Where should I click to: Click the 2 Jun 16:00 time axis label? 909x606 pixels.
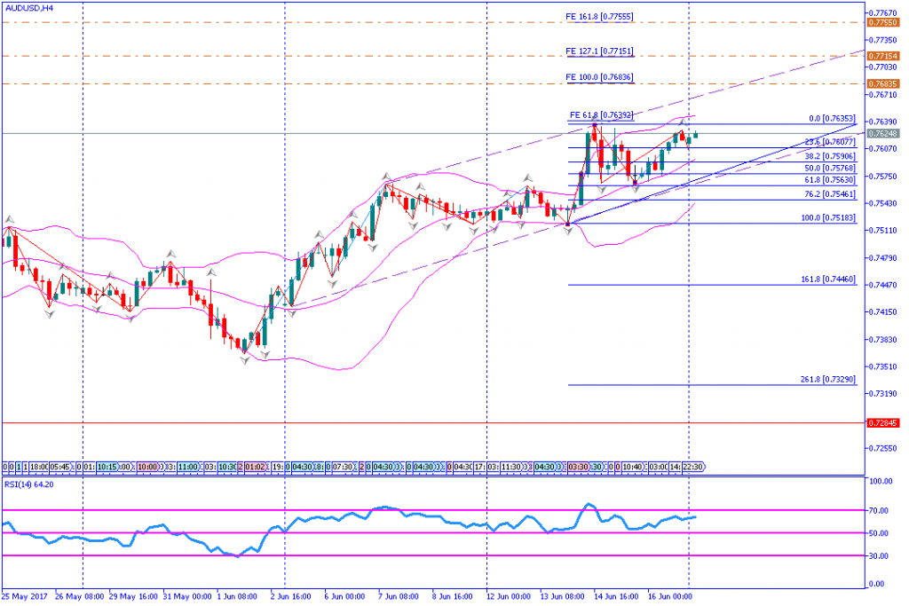click(x=291, y=596)
